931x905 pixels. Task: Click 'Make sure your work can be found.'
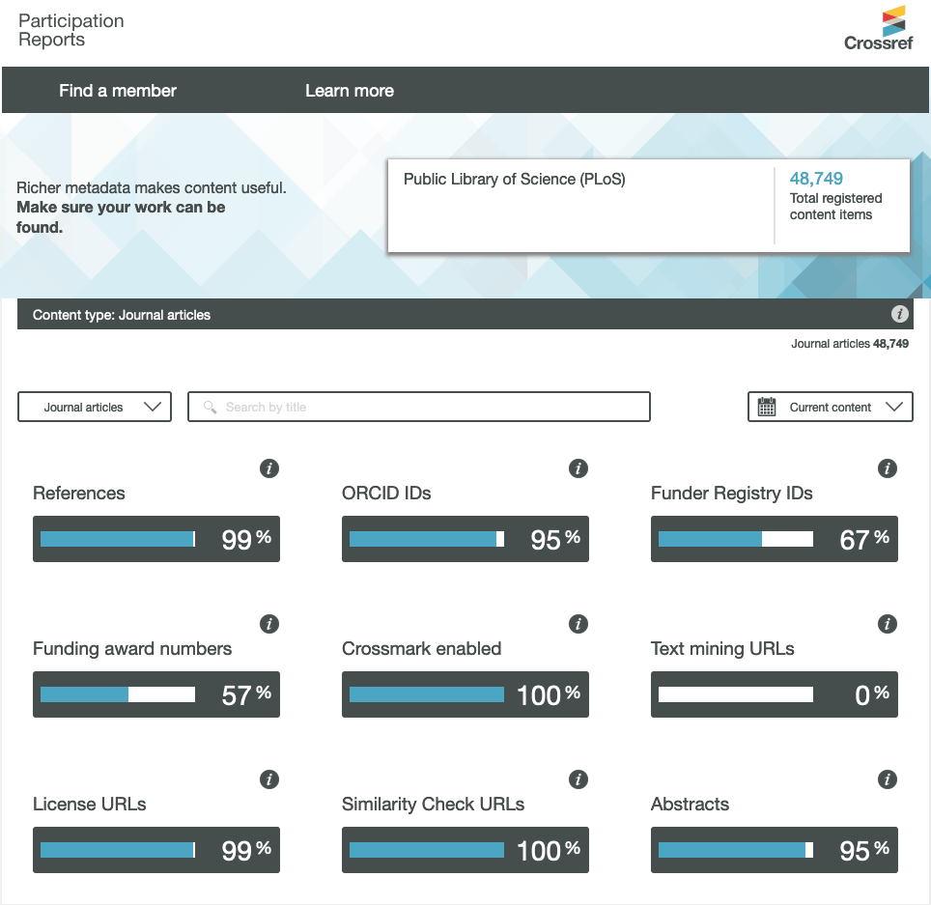point(121,216)
